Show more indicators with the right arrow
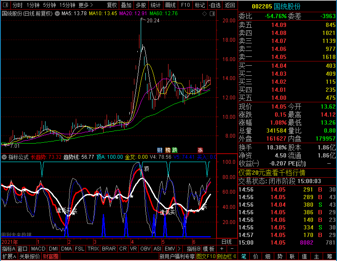The height and width of the screenshot is (261, 337). 179,249
